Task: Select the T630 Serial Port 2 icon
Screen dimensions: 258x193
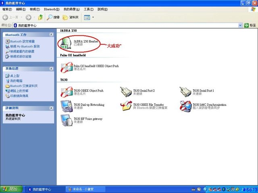Action: (x=126, y=92)
